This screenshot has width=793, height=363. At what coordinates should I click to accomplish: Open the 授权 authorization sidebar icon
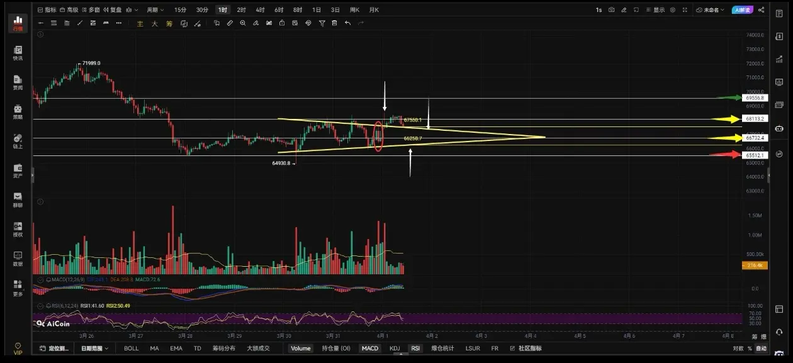[18, 230]
